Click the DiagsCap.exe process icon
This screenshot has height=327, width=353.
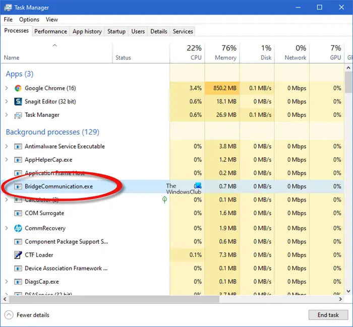18,282
